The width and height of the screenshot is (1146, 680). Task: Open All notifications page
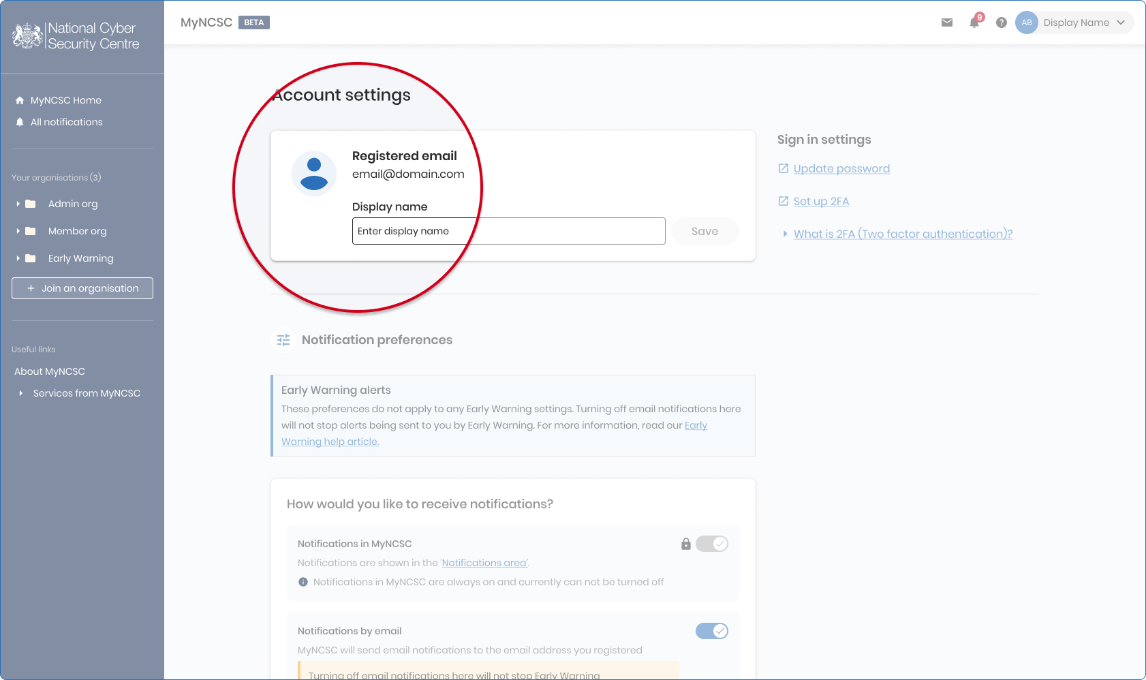click(67, 122)
